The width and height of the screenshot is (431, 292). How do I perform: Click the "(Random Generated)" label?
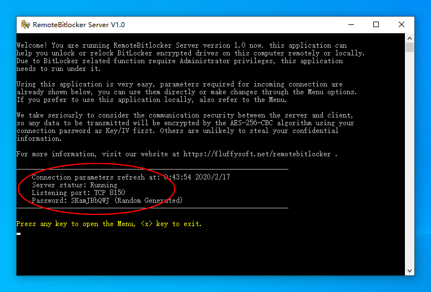point(148,201)
